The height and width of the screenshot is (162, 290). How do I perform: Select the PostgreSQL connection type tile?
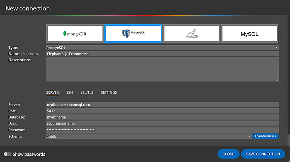pyautogui.click(x=133, y=34)
